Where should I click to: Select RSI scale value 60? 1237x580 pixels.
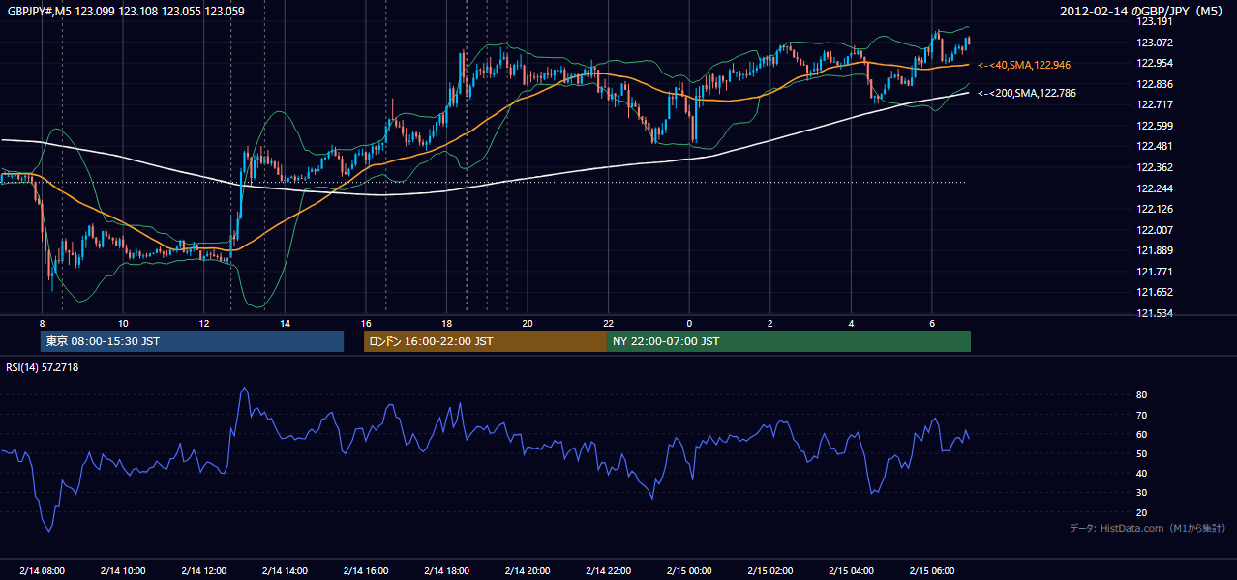(1142, 434)
